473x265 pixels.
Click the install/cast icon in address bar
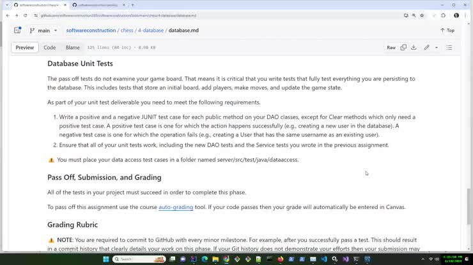pyautogui.click(x=406, y=15)
